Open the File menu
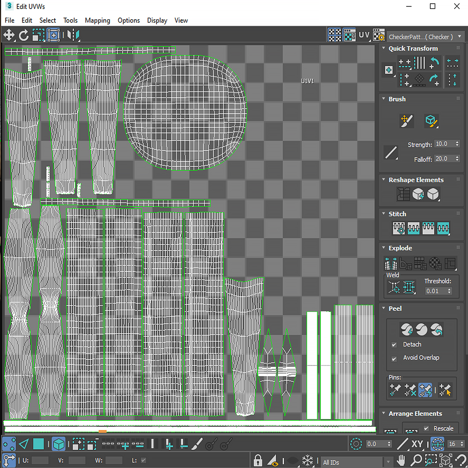This screenshot has width=468, height=468. tap(9, 20)
